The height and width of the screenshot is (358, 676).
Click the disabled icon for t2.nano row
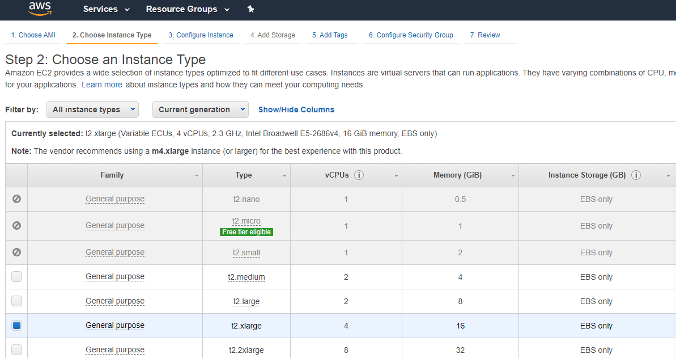[x=17, y=199]
